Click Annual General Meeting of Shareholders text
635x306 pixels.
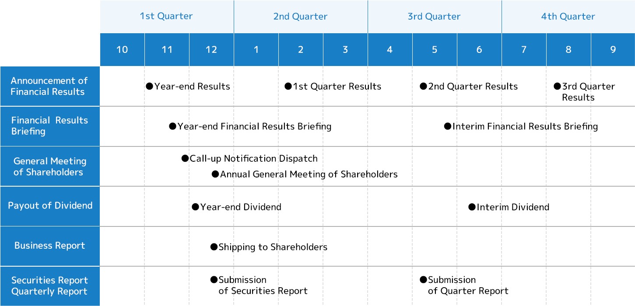click(x=309, y=174)
